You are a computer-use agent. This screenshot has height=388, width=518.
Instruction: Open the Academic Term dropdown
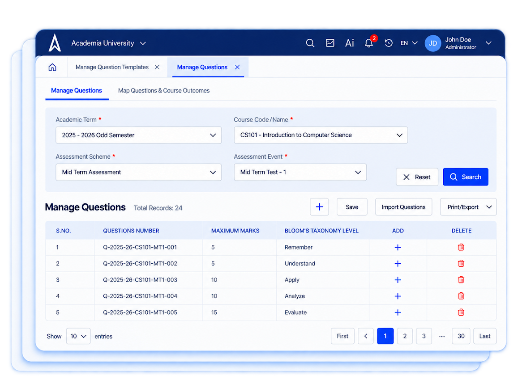pyautogui.click(x=138, y=135)
